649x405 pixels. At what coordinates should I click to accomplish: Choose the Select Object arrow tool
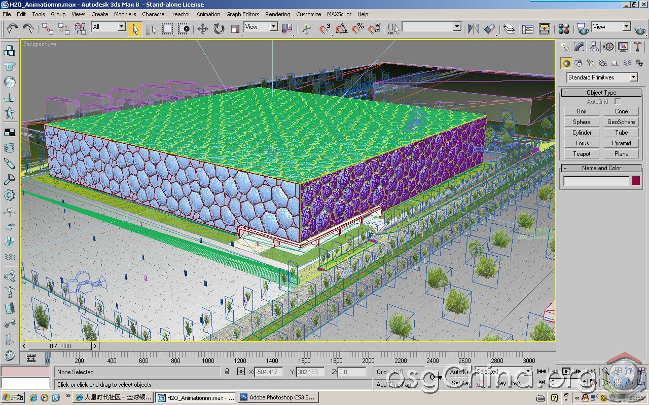(135, 29)
